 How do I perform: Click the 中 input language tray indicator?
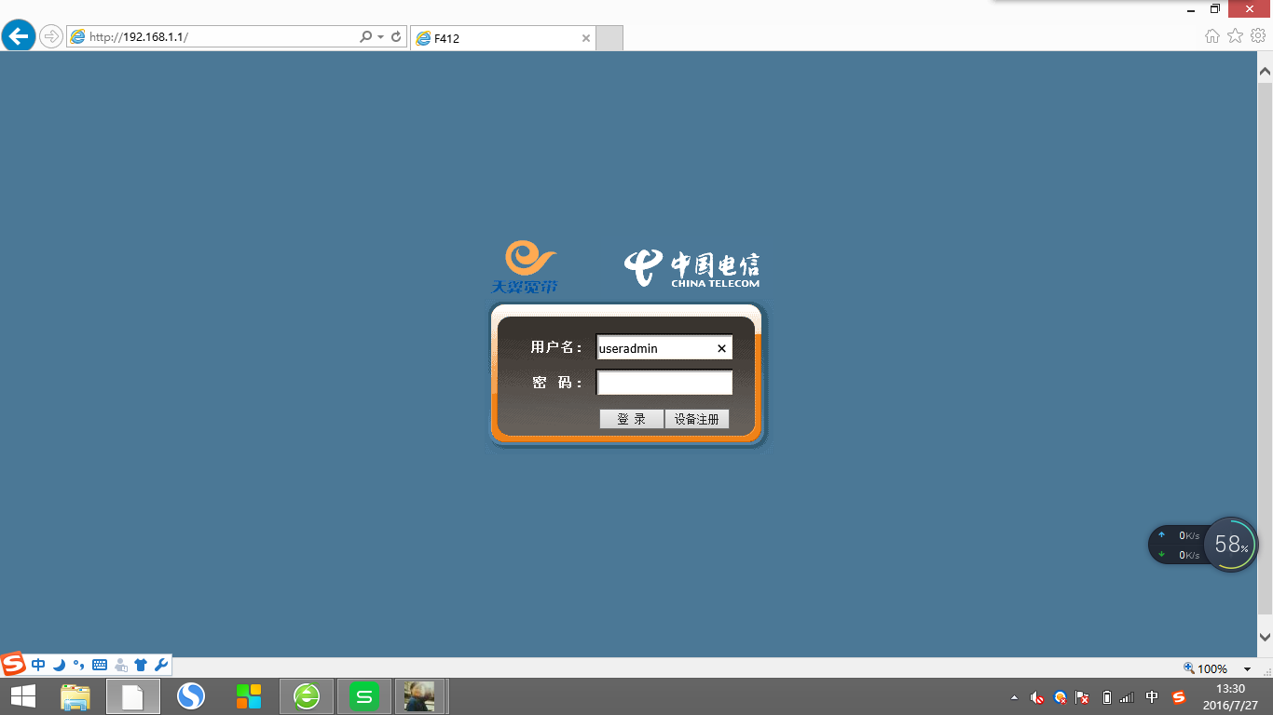1153,697
